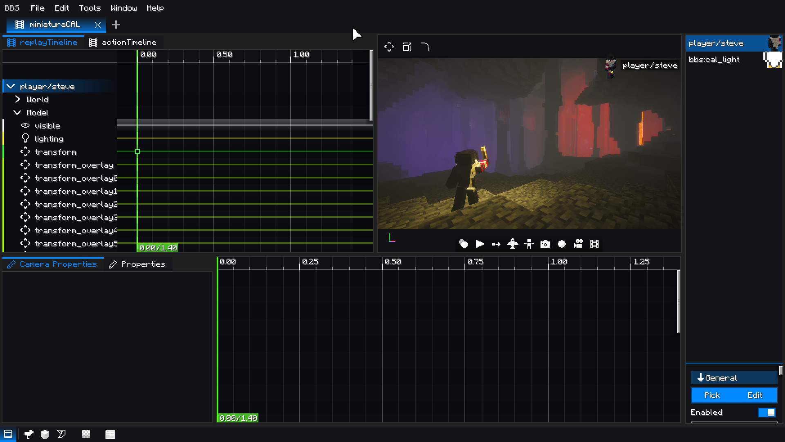The image size is (785, 442).
Task: Toggle the visible row's eye icon
Action: click(x=25, y=126)
